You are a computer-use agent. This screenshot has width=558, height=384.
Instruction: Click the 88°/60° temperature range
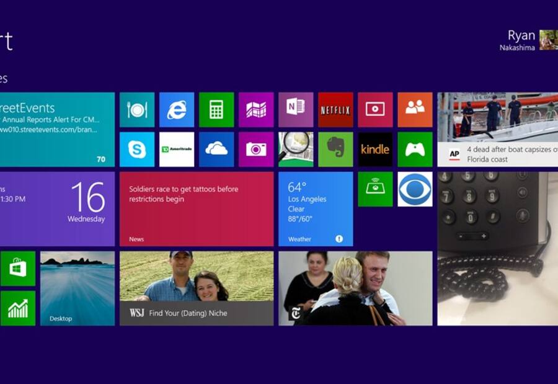[300, 219]
